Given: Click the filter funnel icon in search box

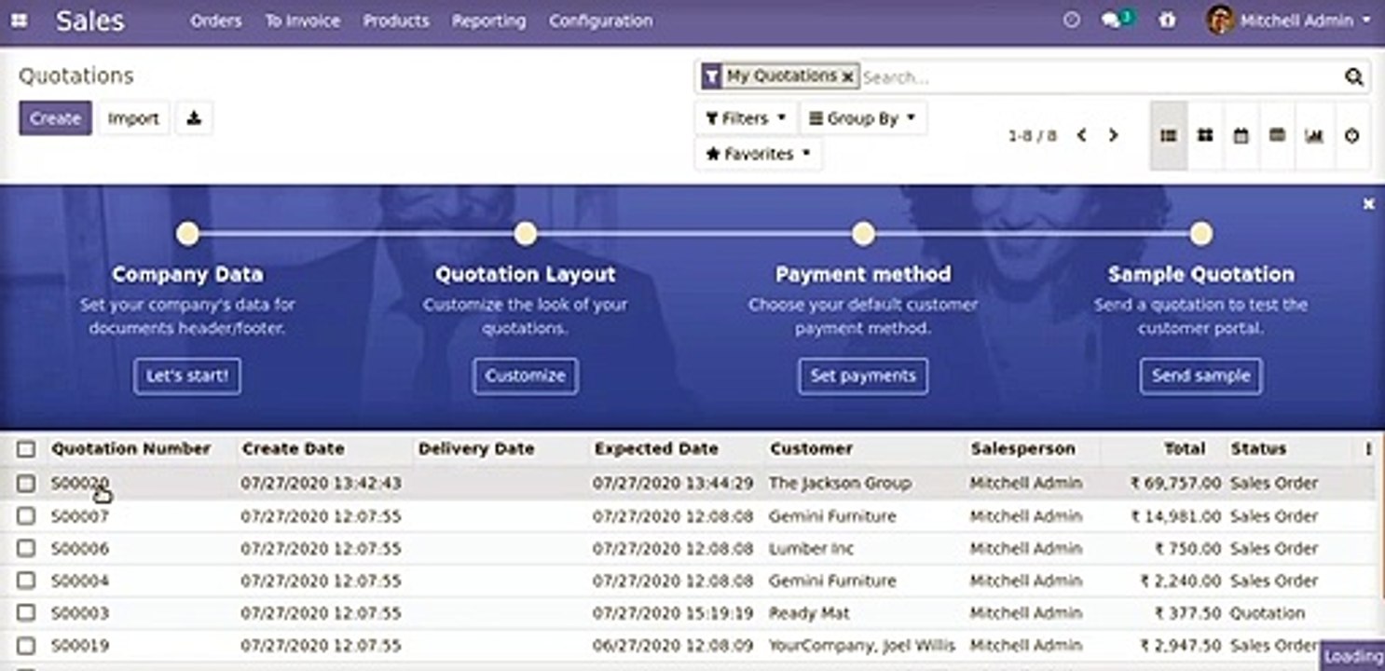Looking at the screenshot, I should click(712, 76).
